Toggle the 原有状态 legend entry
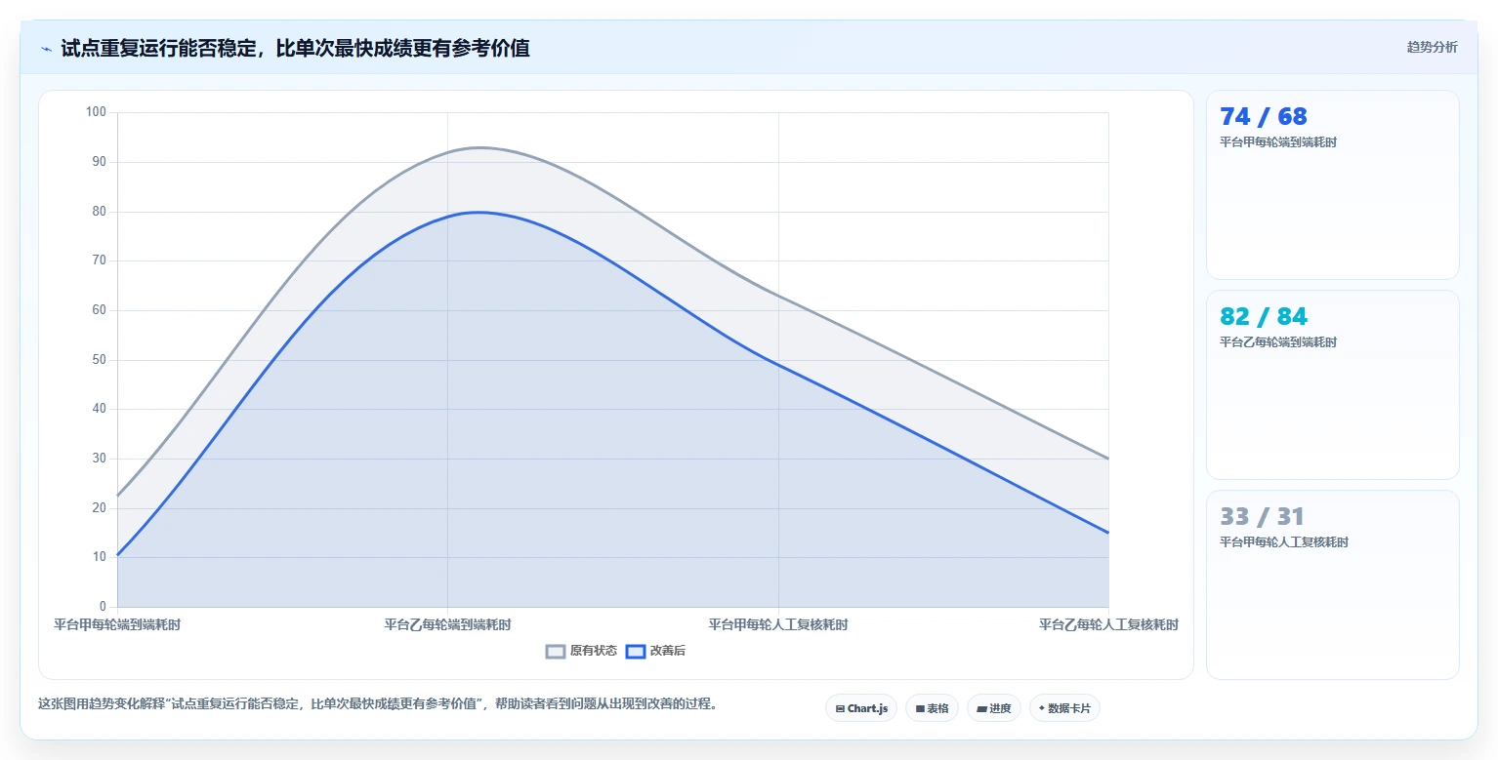This screenshot has width=1498, height=760. point(581,651)
